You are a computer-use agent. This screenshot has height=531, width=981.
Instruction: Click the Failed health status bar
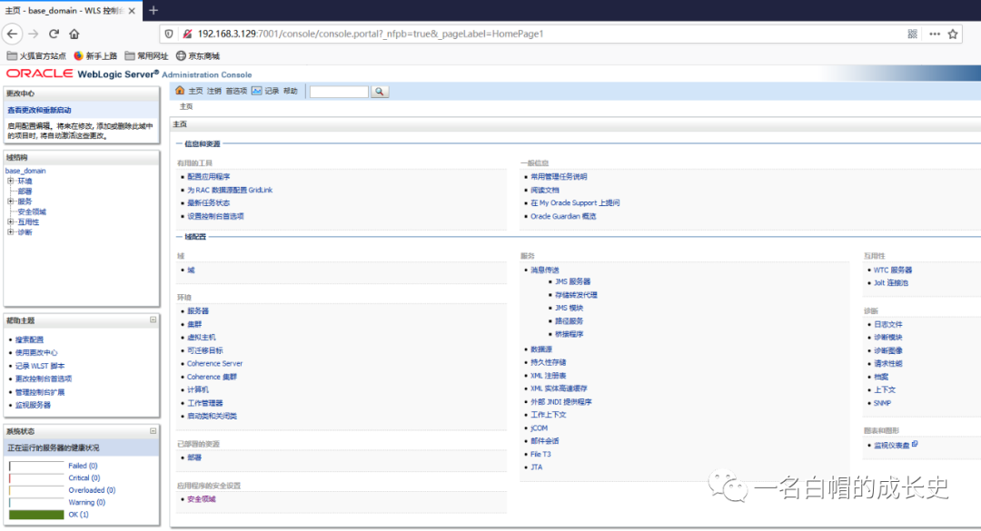coord(36,466)
